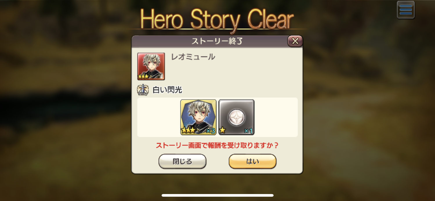Click the 閉じる button
The height and width of the screenshot is (201, 435).
[182, 161]
